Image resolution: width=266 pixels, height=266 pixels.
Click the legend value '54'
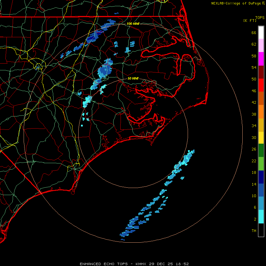[254, 67]
